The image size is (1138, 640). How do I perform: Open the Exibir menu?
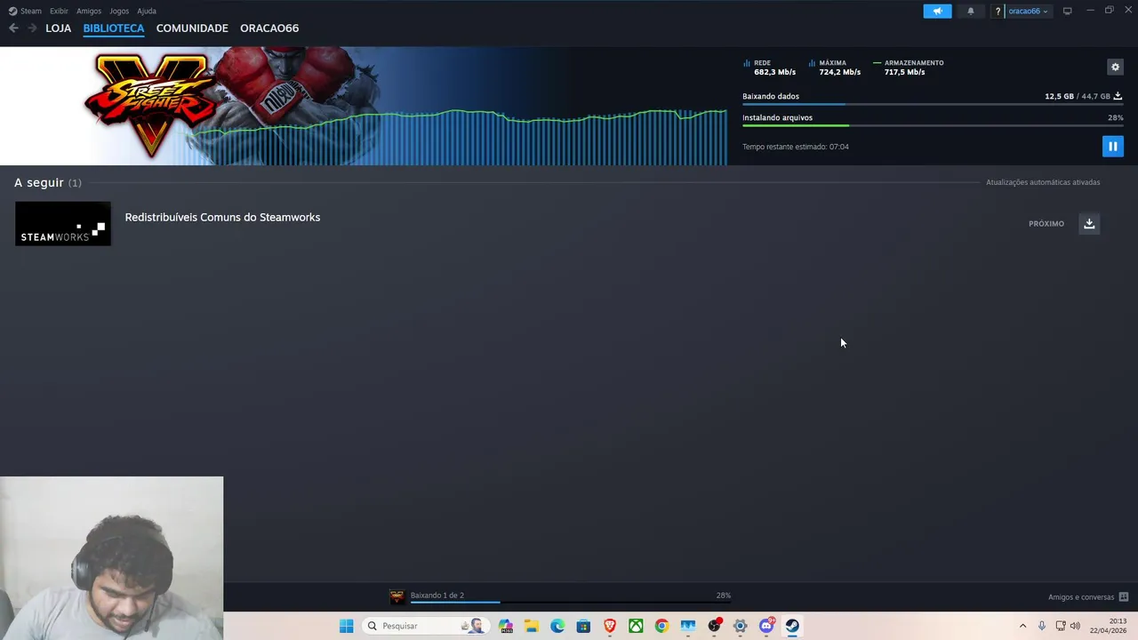(x=59, y=11)
